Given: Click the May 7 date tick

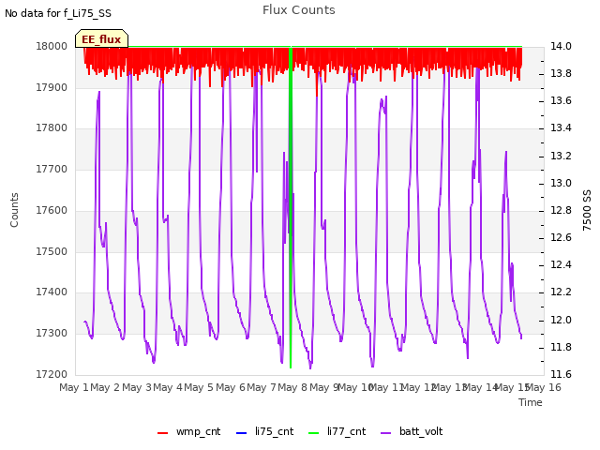Looking at the screenshot, I should 262,387.
